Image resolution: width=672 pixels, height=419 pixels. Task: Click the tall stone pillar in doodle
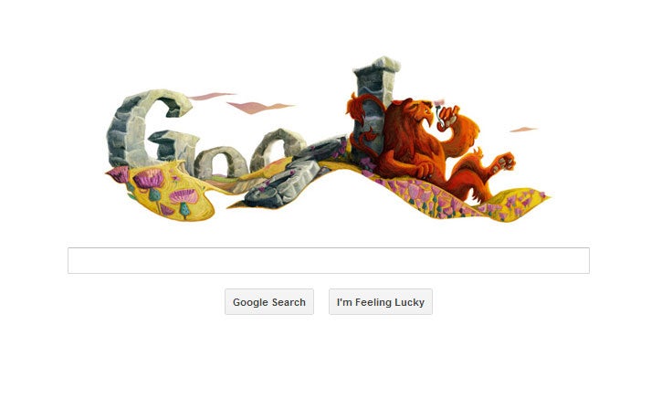[x=373, y=105]
